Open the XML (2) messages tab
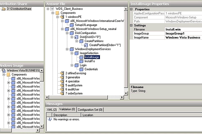The width and height of the screenshot is (202, 134). click(52, 110)
